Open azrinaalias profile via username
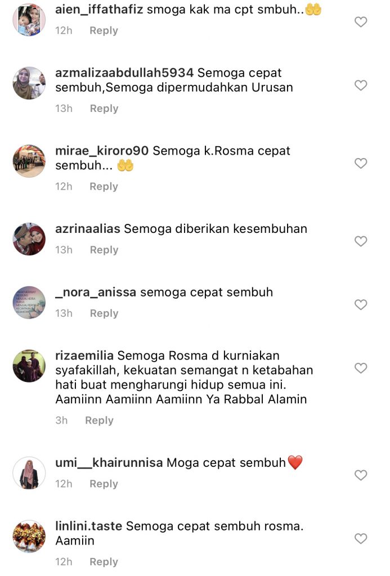 tap(87, 229)
